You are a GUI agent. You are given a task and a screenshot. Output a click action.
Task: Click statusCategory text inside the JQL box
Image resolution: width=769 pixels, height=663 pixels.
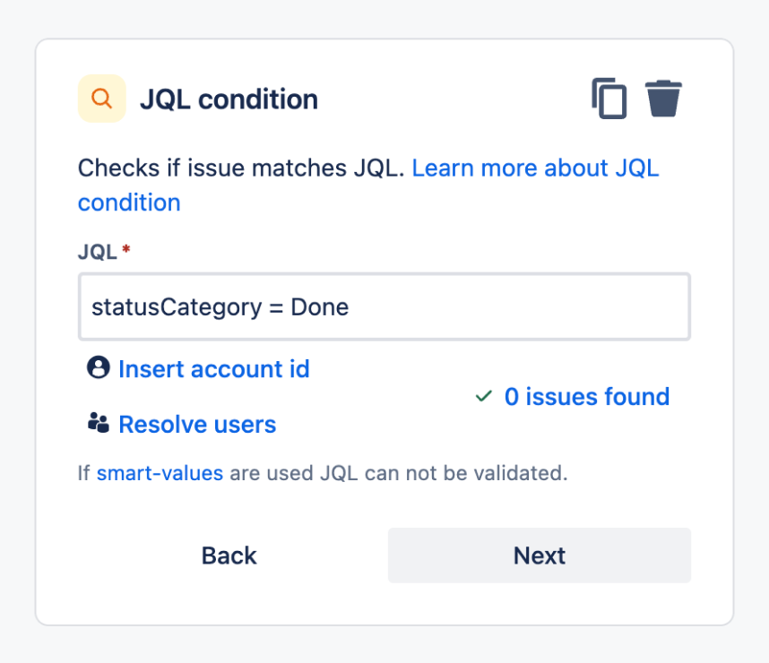tap(177, 308)
